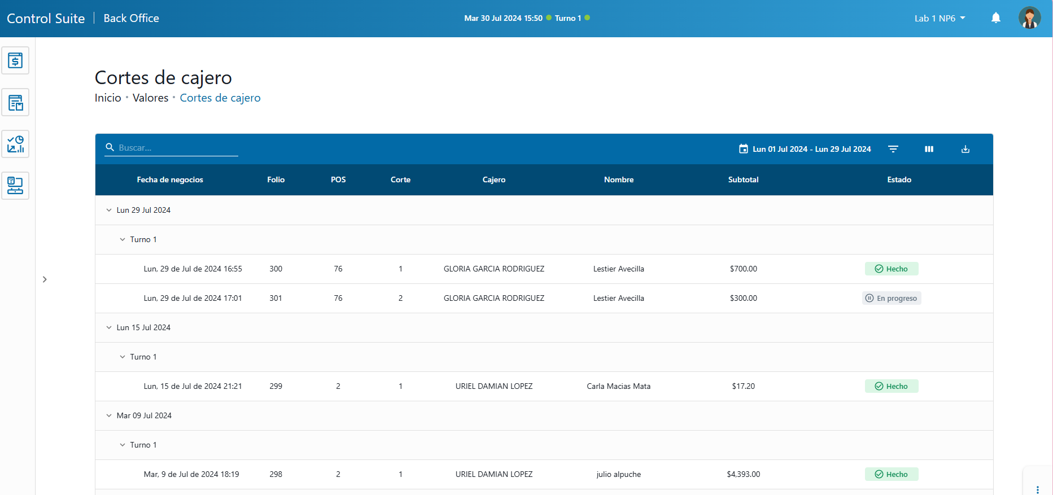The image size is (1053, 495).
Task: Open the second sidebar layout icon
Action: 15,103
